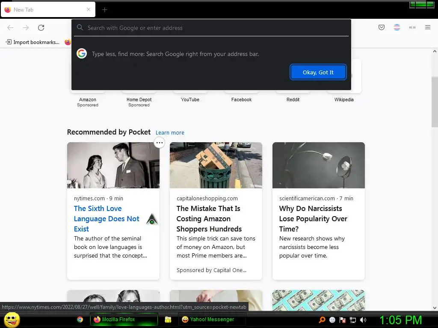Click the green minimize window button
Viewport: 438px width, 328px height.
(412, 4)
